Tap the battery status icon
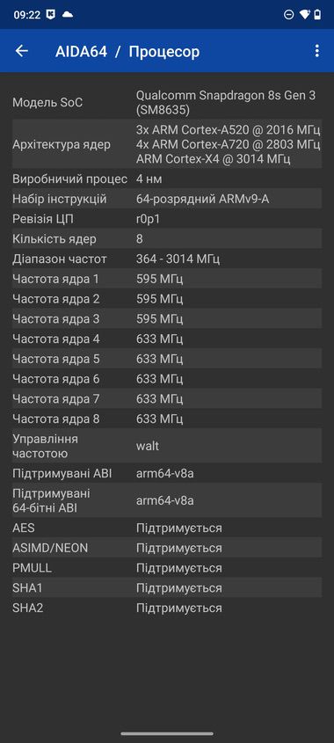 317,15
